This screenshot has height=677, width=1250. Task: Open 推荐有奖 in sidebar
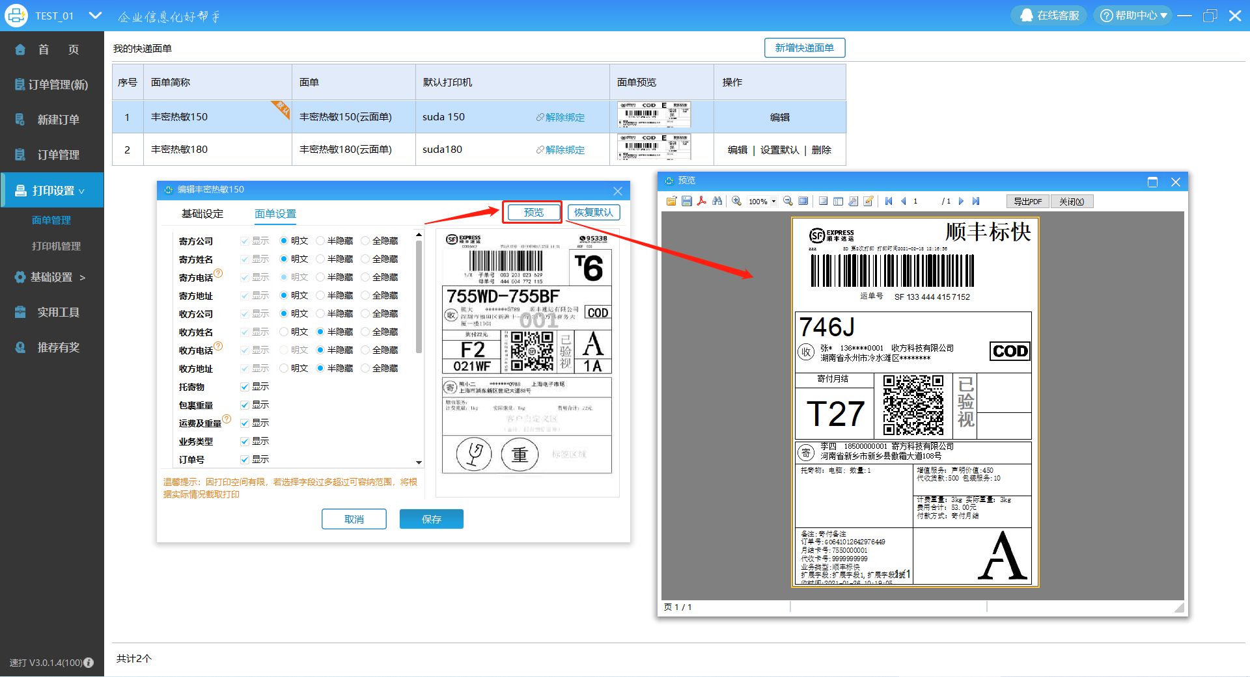[x=52, y=347]
